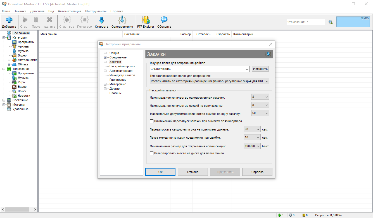This screenshot has height=218, width=373.
Task: Click the Старт play icon in toolbar
Action: [x=25, y=20]
